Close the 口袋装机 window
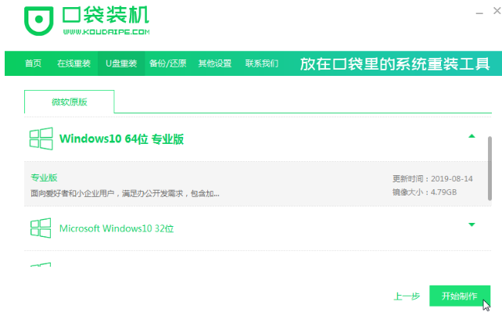Viewport: 502px width, 323px height. [x=497, y=11]
